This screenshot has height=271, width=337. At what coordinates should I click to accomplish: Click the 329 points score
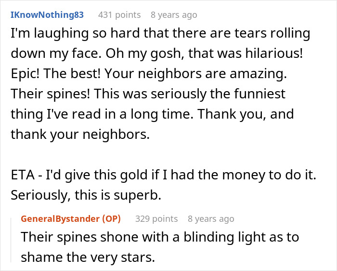(x=156, y=219)
